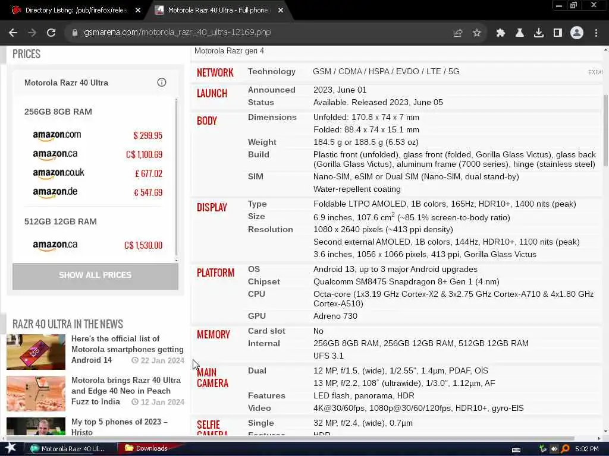Viewport: 609px width, 456px height.
Task: Open the extensions puzzle icon
Action: [x=500, y=33]
